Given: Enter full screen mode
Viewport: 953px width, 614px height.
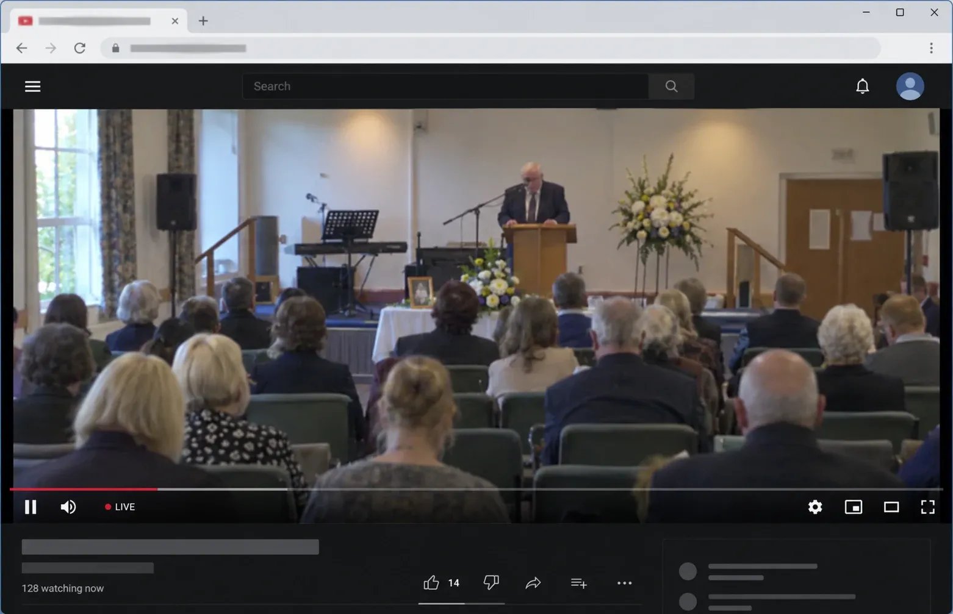Looking at the screenshot, I should [927, 507].
